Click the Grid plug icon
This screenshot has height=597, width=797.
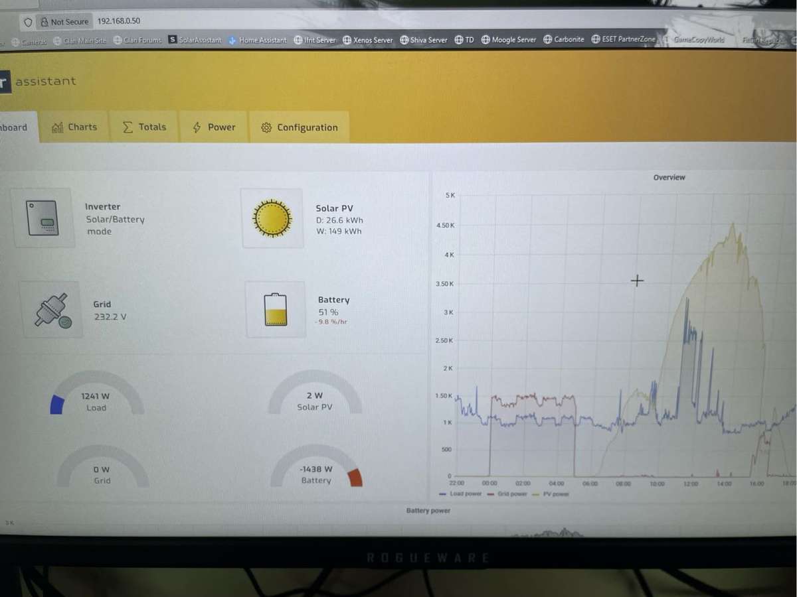(51, 310)
